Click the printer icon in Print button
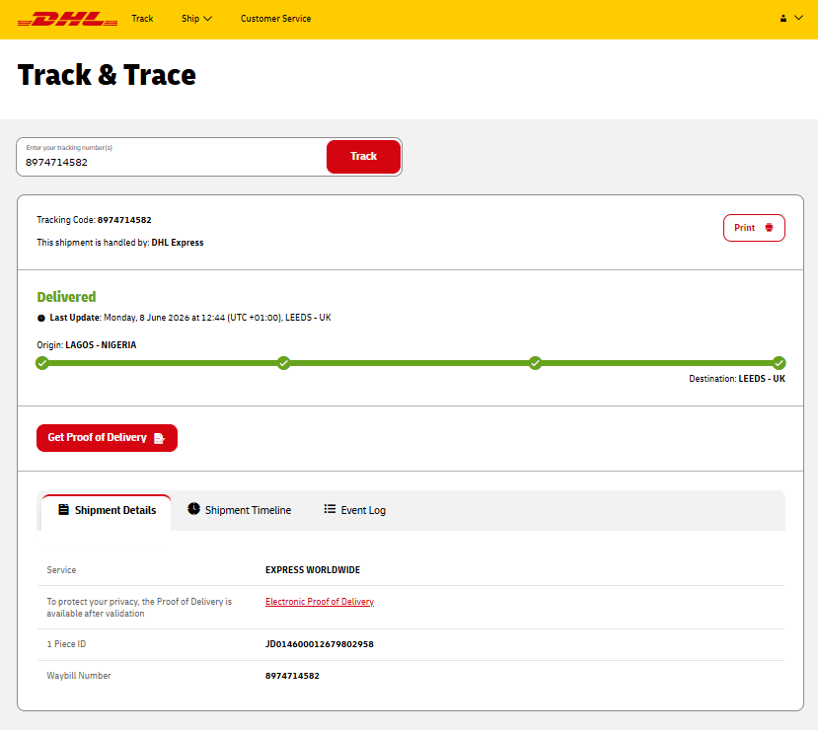This screenshot has width=818, height=734. tap(769, 228)
